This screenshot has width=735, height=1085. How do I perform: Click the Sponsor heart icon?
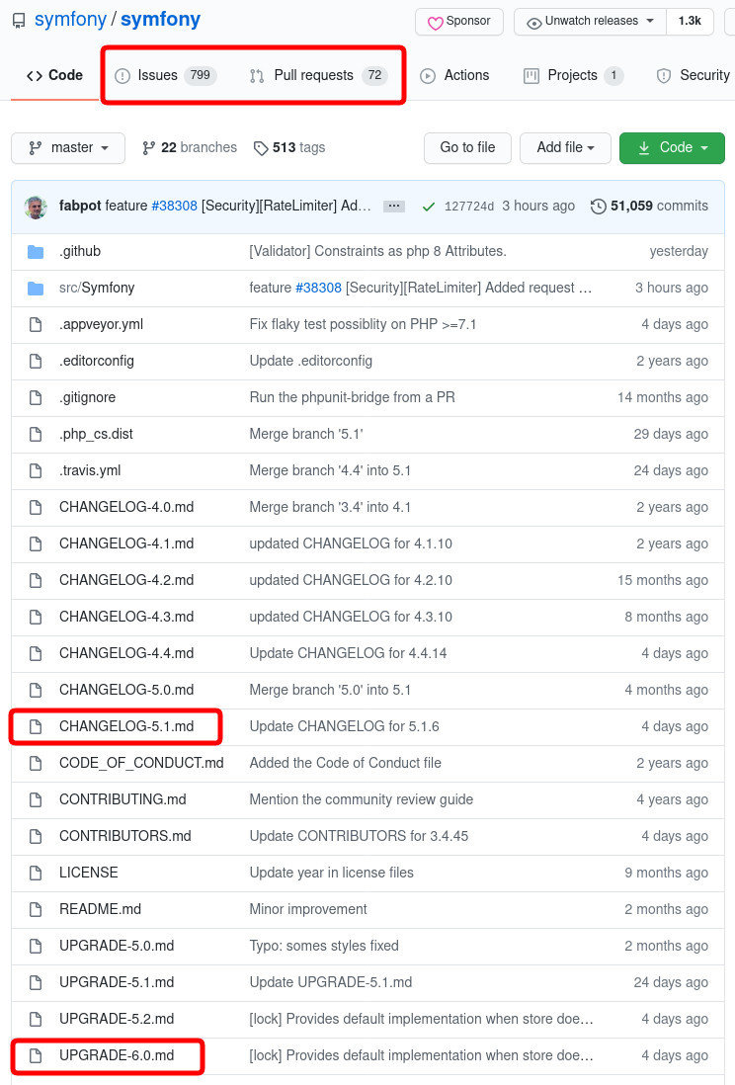pyautogui.click(x=435, y=23)
